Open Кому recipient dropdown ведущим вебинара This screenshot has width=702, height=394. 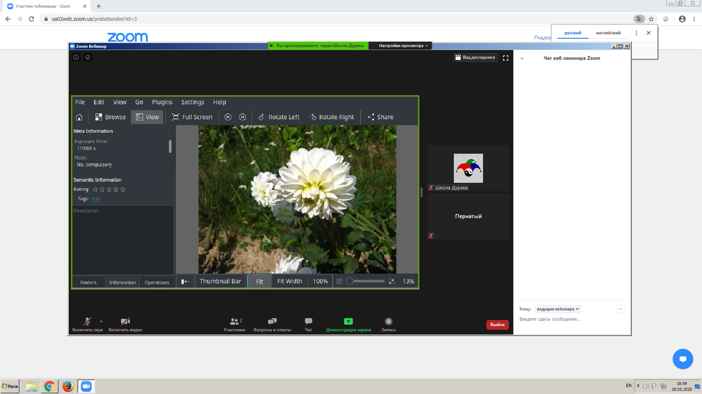point(558,309)
